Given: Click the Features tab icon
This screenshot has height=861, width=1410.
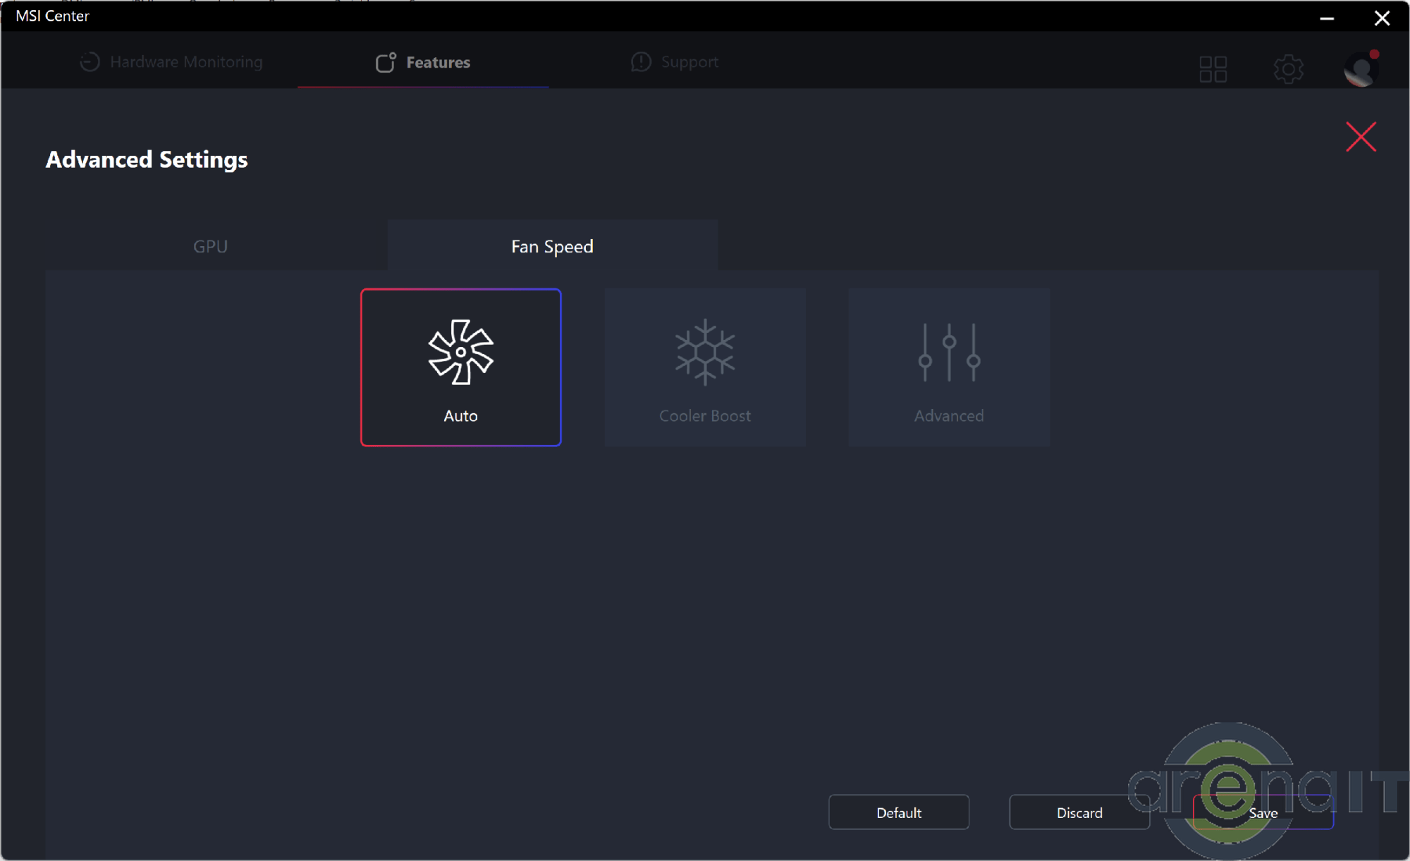Looking at the screenshot, I should click(385, 62).
